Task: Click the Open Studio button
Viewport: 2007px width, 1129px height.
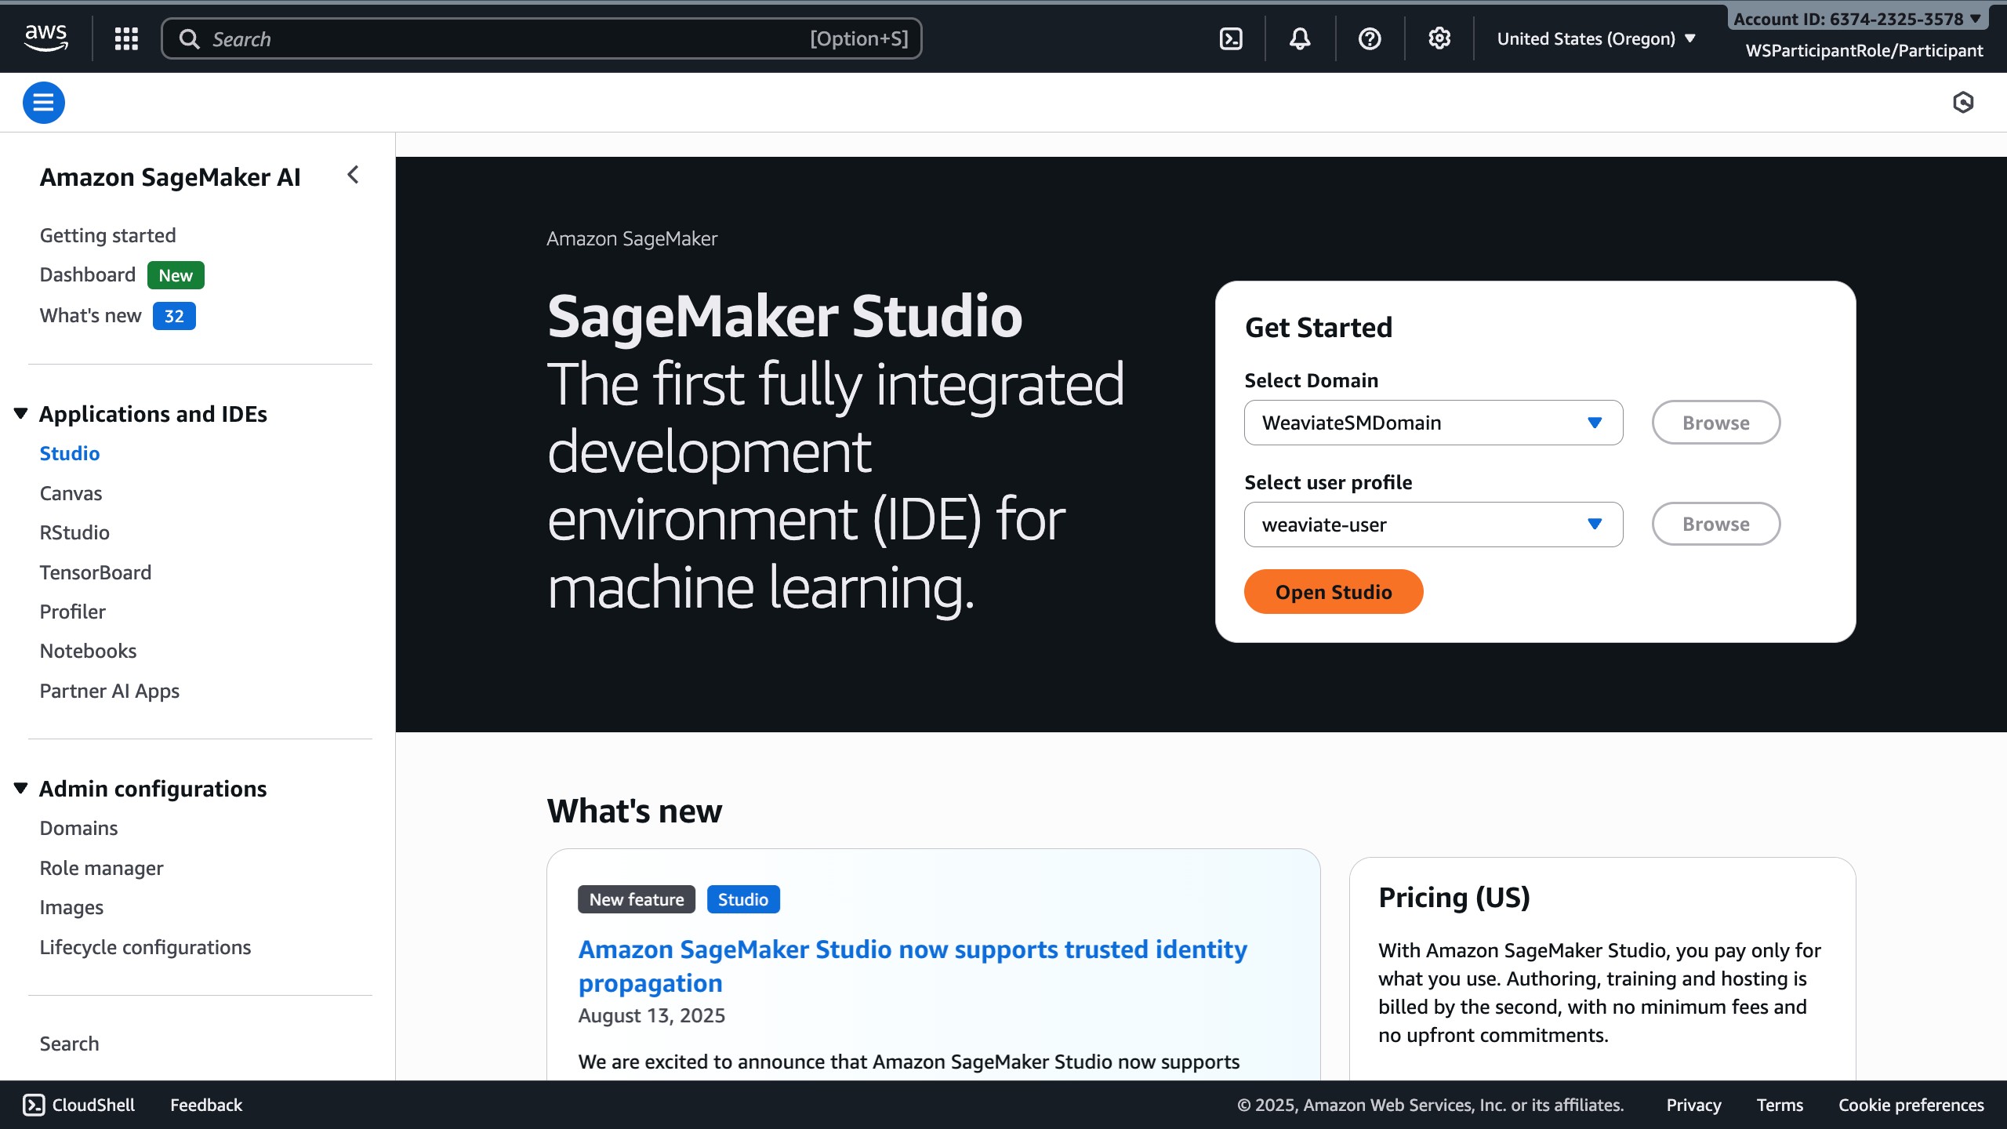Action: point(1334,592)
